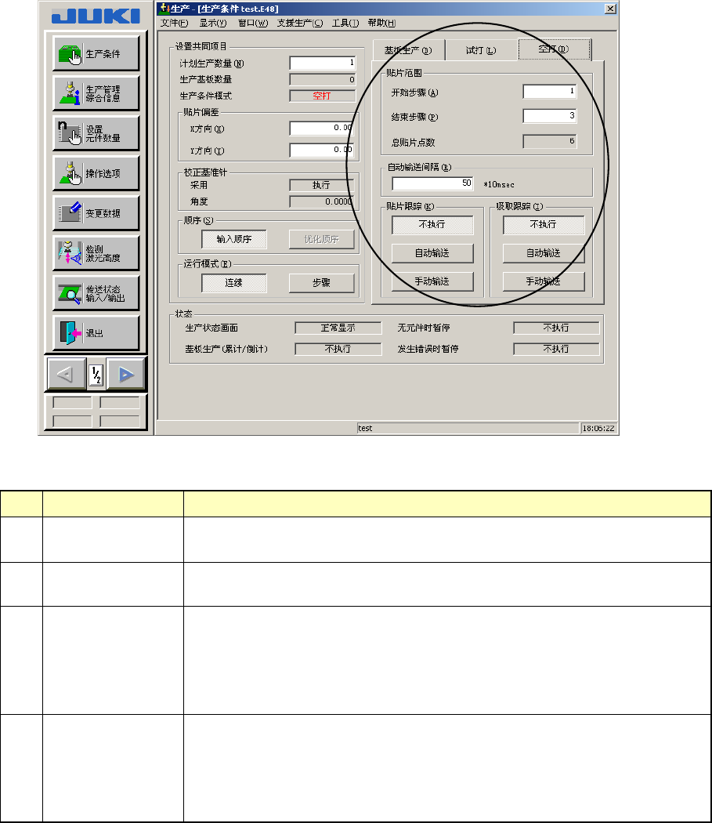Switch to 空打(D) tab
712x823 pixels.
click(x=554, y=49)
